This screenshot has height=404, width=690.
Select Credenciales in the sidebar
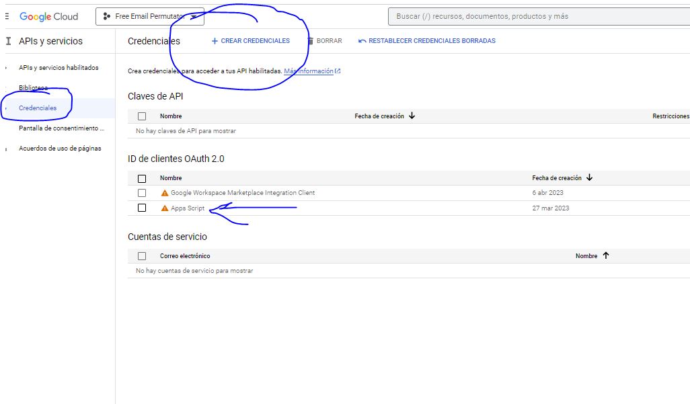[38, 108]
